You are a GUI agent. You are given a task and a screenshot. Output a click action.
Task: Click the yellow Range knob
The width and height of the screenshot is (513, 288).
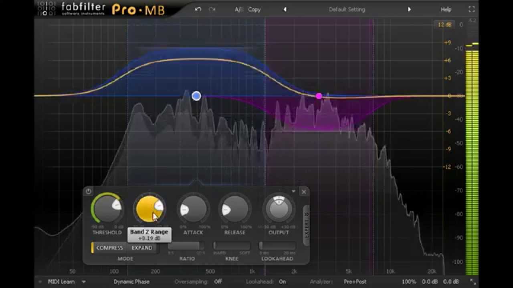coord(150,208)
